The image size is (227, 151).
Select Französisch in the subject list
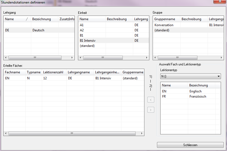[x=197, y=96]
